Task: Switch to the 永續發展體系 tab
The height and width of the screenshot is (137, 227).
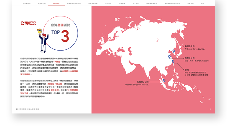Action: 93,3
